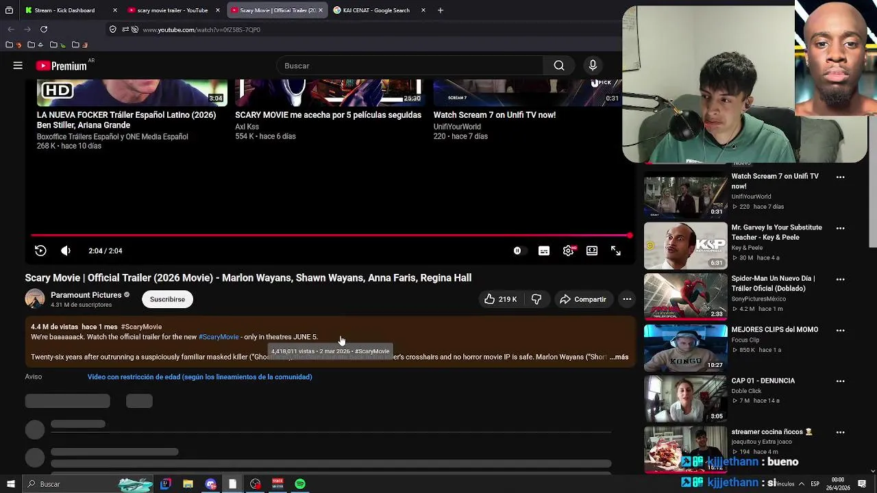Open File Explorer from taskbar

tap(188, 484)
